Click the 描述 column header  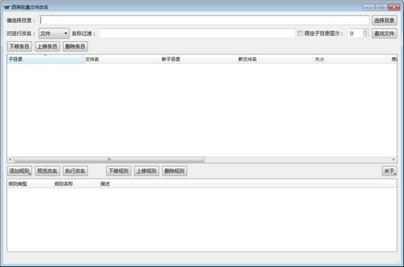[x=247, y=184]
